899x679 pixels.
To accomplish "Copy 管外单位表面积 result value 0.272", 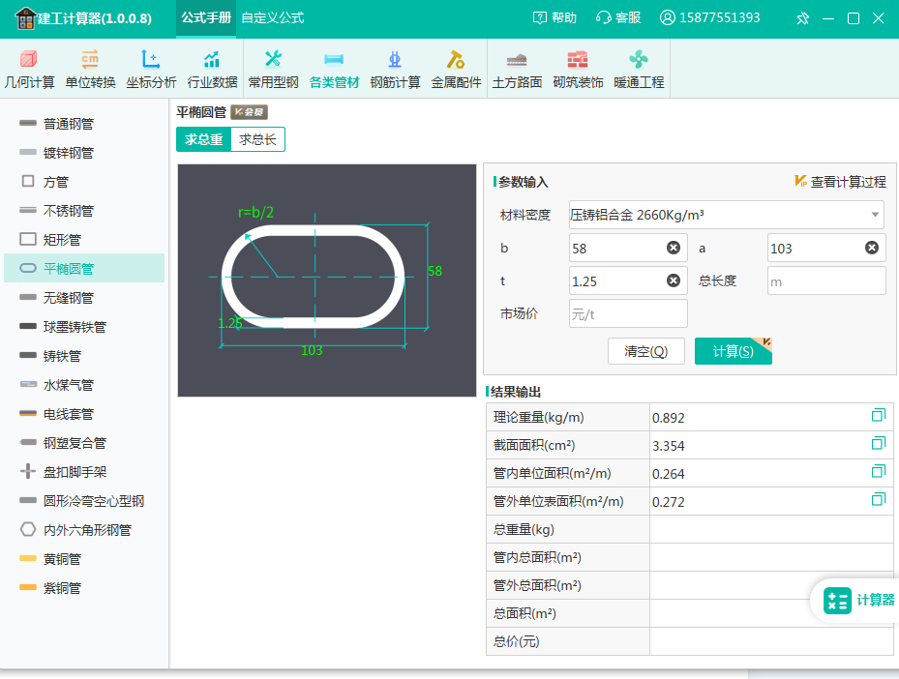I will click(878, 500).
